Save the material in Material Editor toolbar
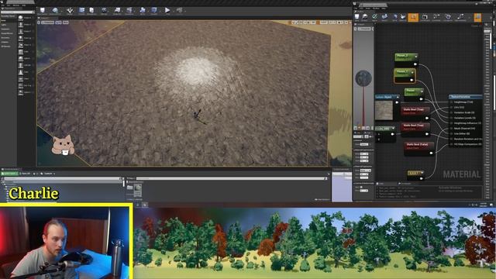Screen dimensions: 496x279 click(356, 17)
